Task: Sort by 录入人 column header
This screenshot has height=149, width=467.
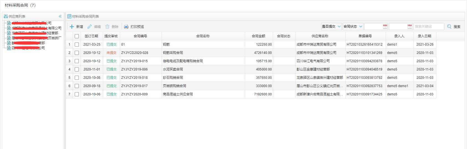Action: coord(399,36)
